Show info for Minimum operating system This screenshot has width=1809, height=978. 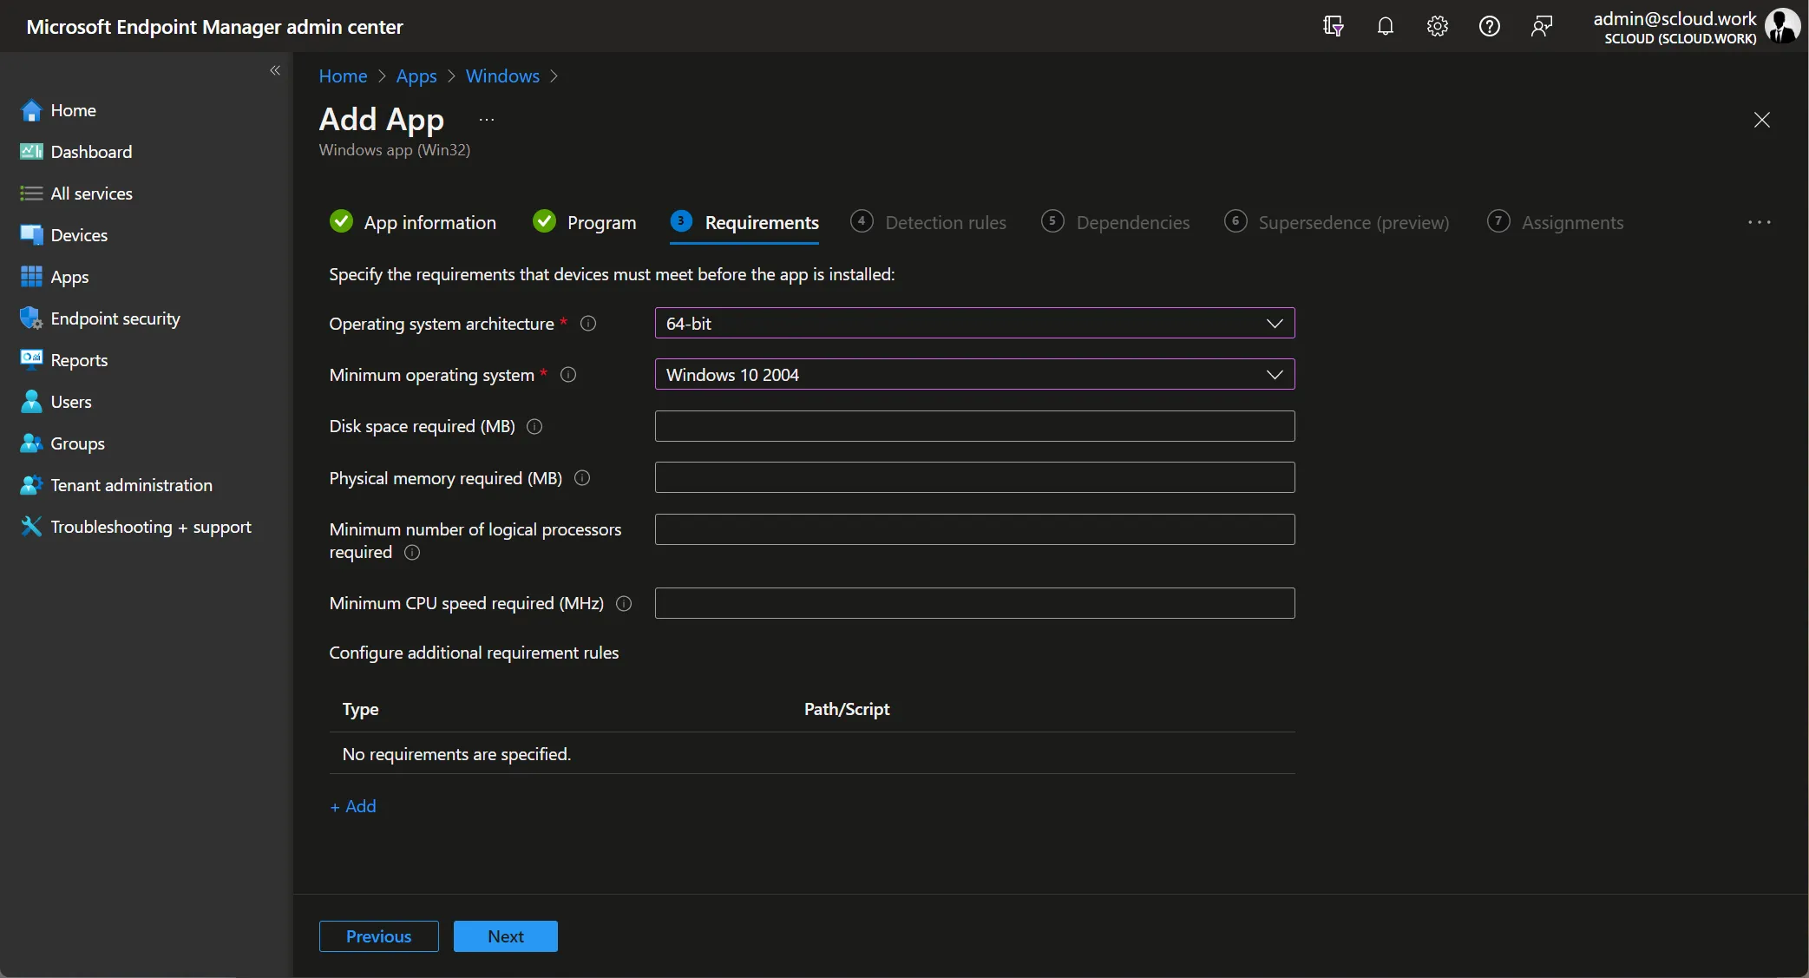(568, 375)
